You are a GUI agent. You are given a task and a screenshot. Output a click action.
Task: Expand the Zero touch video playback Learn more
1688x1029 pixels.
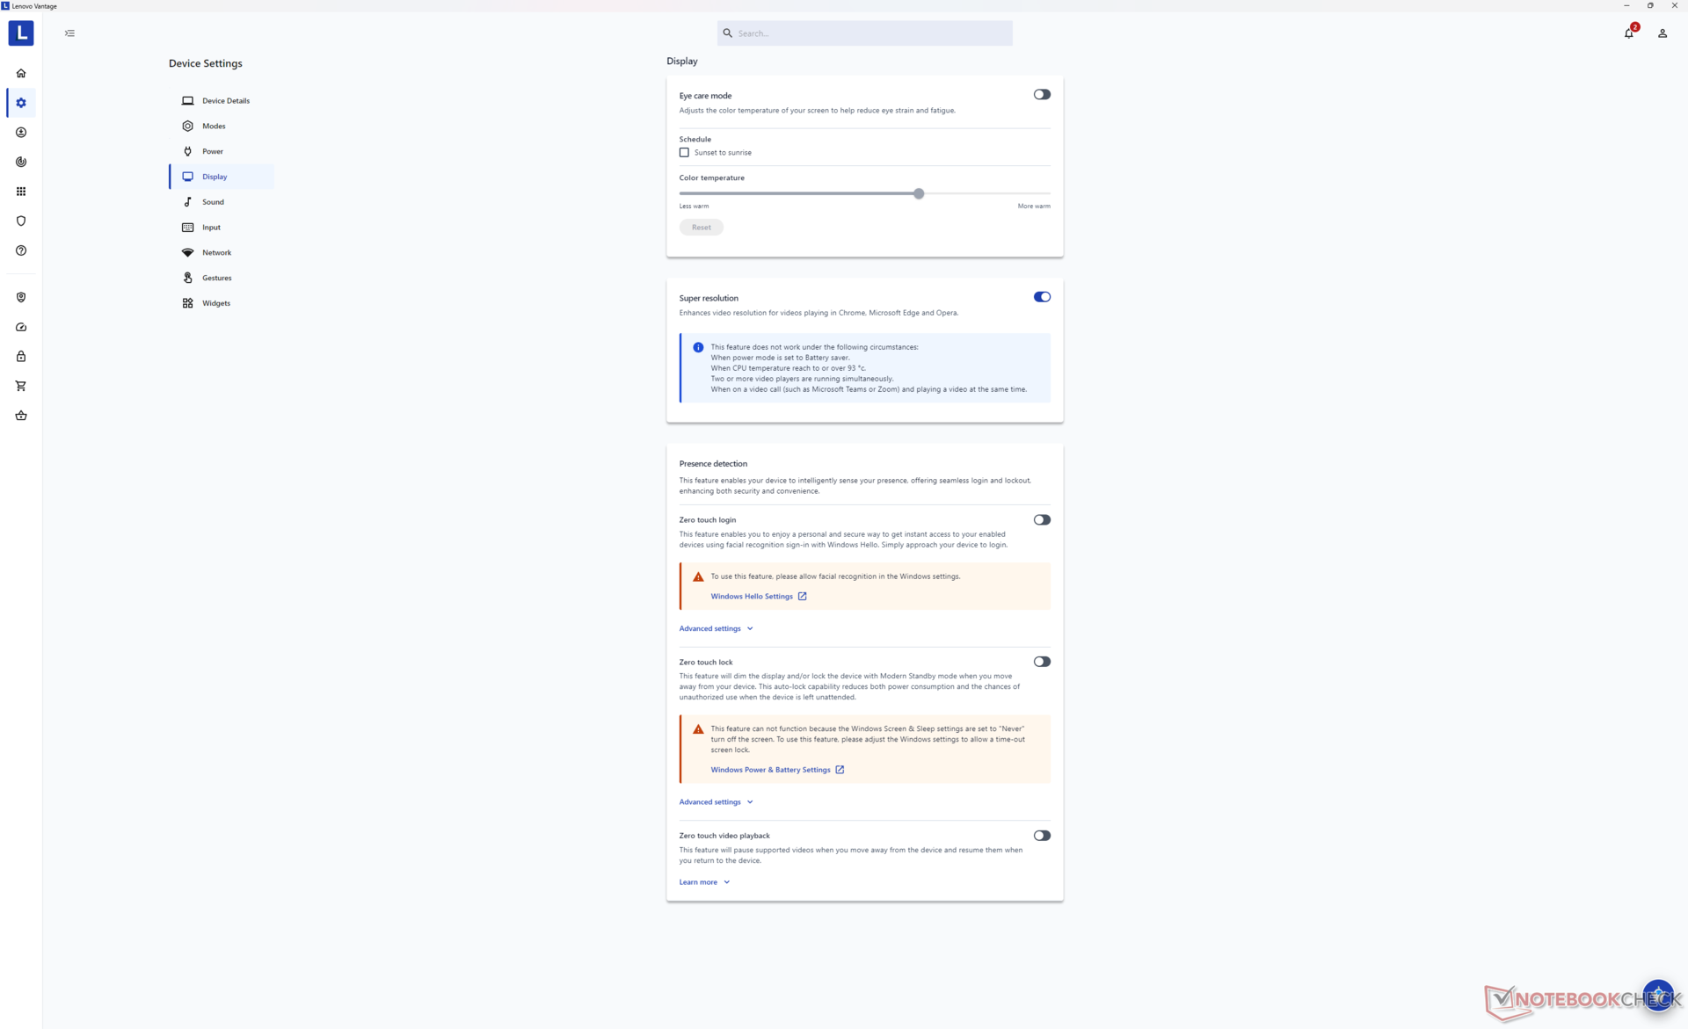(x=703, y=880)
